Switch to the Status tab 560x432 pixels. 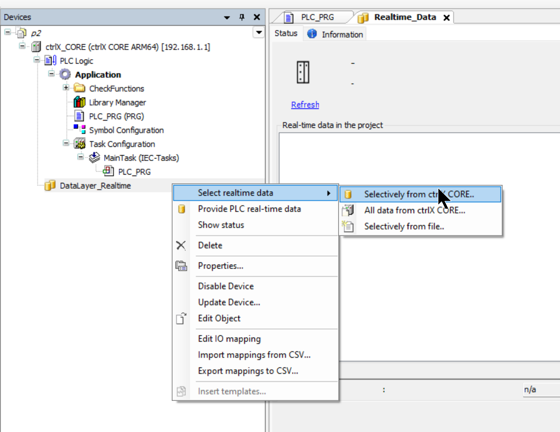[286, 33]
